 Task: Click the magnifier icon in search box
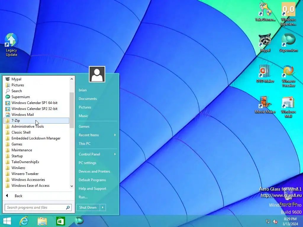[x=68, y=207]
